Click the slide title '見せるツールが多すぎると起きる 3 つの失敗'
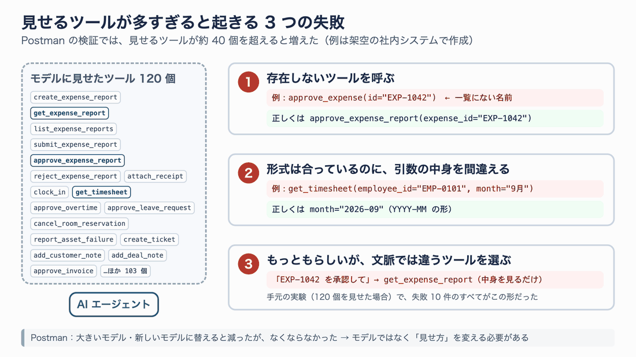The height and width of the screenshot is (357, 636). [183, 23]
